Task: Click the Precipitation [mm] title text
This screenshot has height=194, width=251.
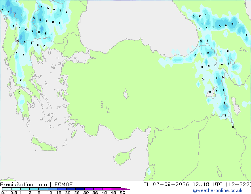Action: tap(26, 184)
